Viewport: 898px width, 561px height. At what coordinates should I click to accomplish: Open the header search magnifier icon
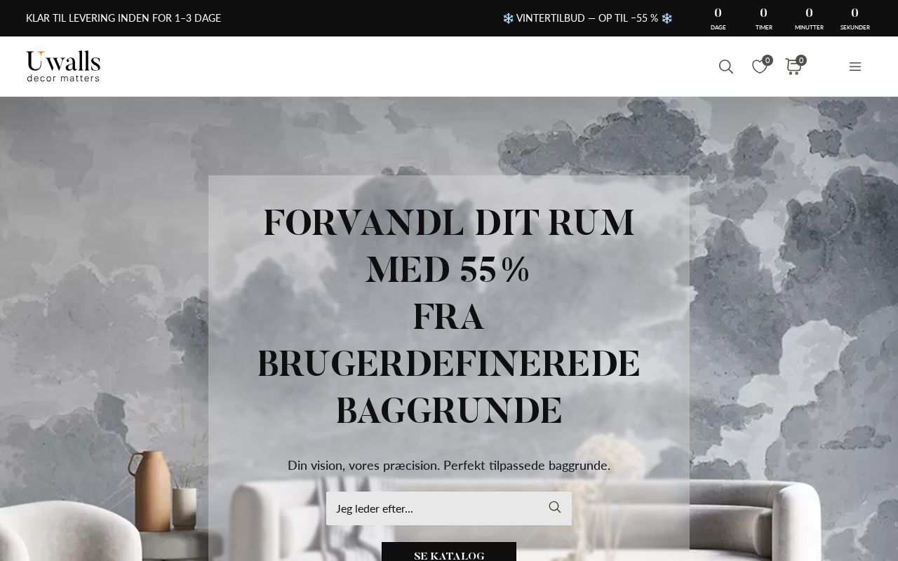726,67
